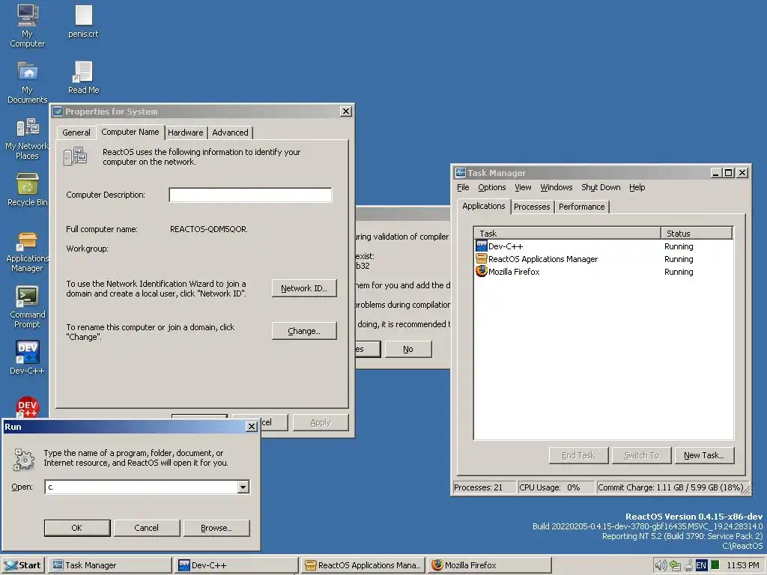Click Browse... in the Run dialog
The height and width of the screenshot is (575, 767).
216,528
